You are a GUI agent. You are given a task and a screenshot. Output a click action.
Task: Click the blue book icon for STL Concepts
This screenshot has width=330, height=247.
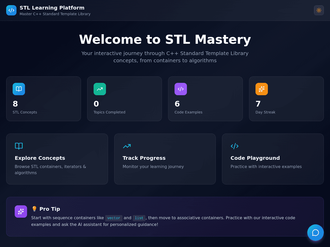19,89
